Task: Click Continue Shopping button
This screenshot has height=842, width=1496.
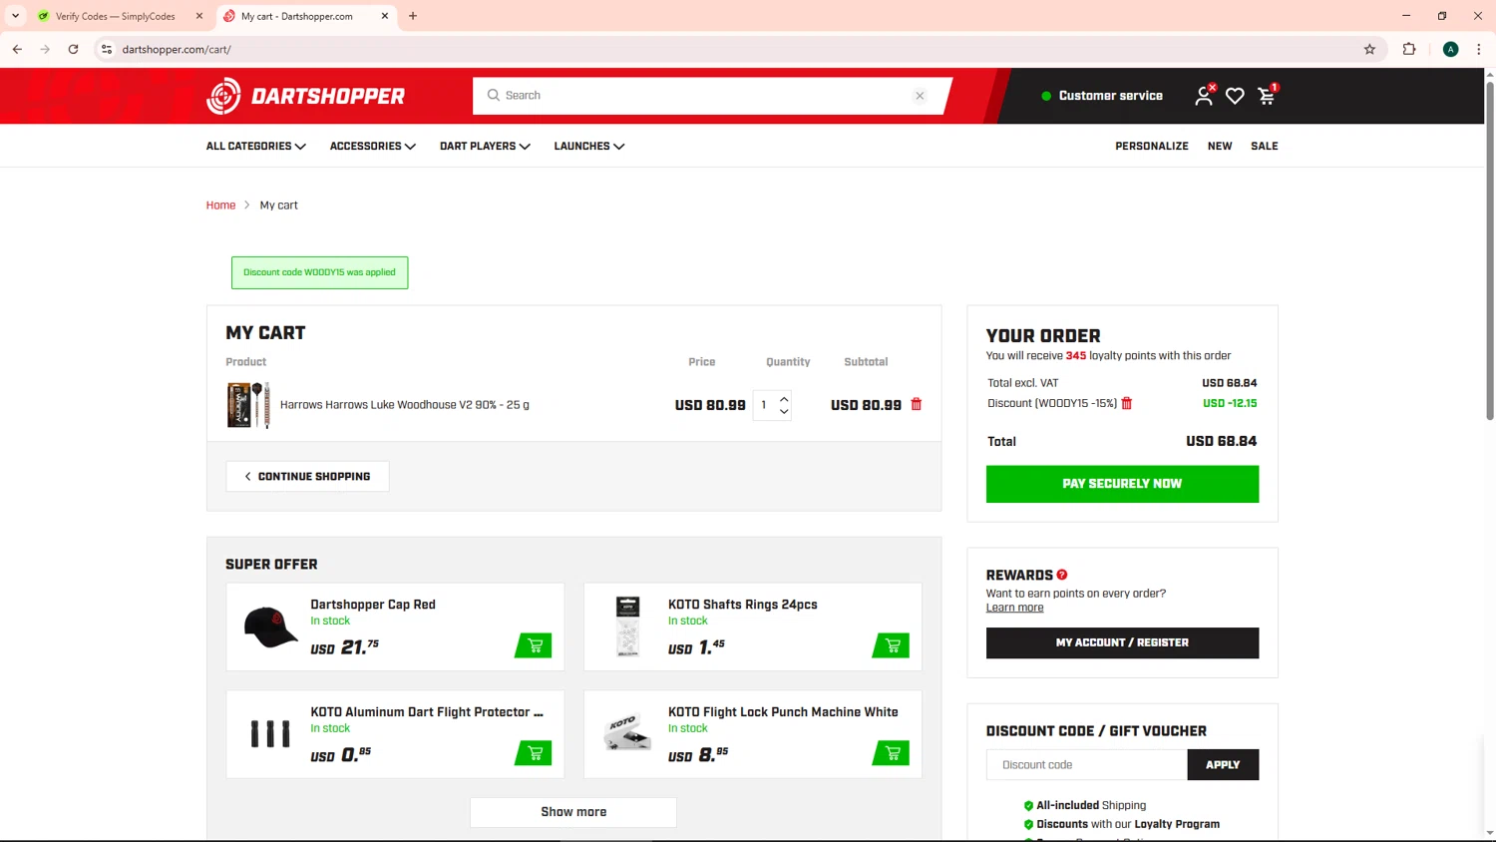Action: (307, 476)
